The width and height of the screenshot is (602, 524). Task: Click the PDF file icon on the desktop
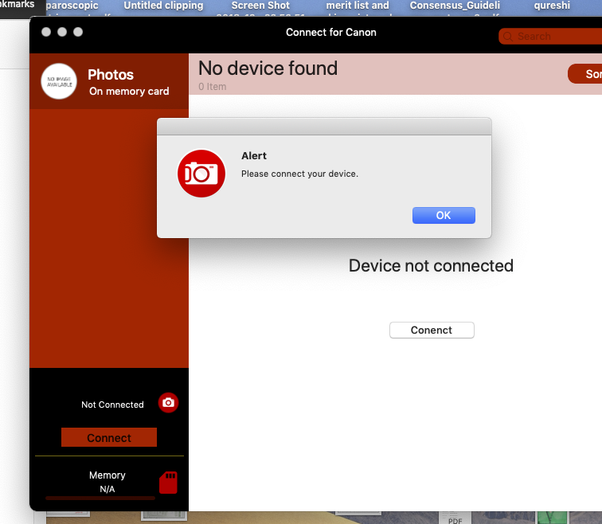[x=455, y=518]
